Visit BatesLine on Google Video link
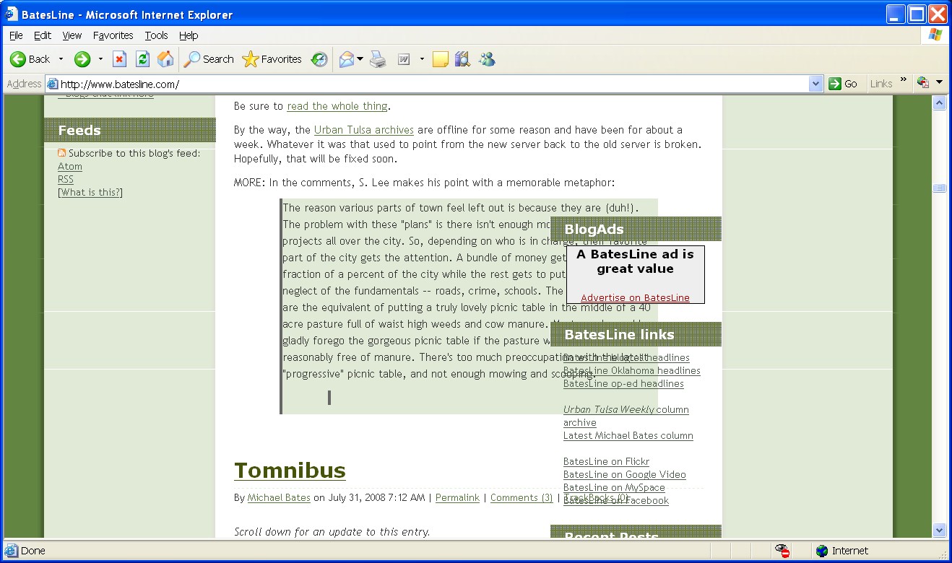 (x=625, y=475)
